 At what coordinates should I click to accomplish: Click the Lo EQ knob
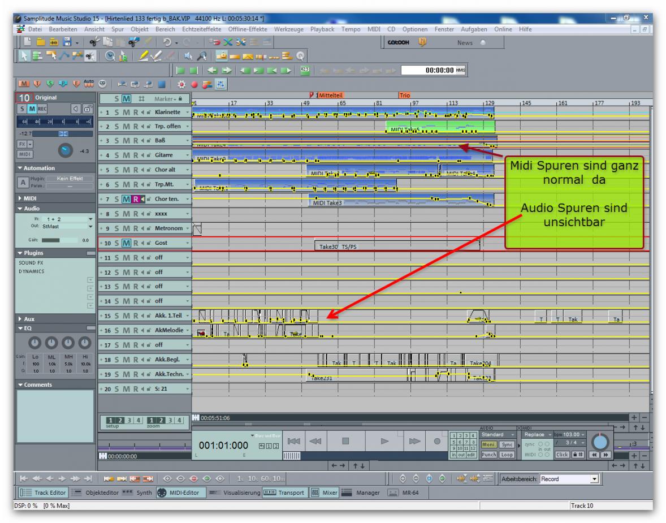coord(35,343)
